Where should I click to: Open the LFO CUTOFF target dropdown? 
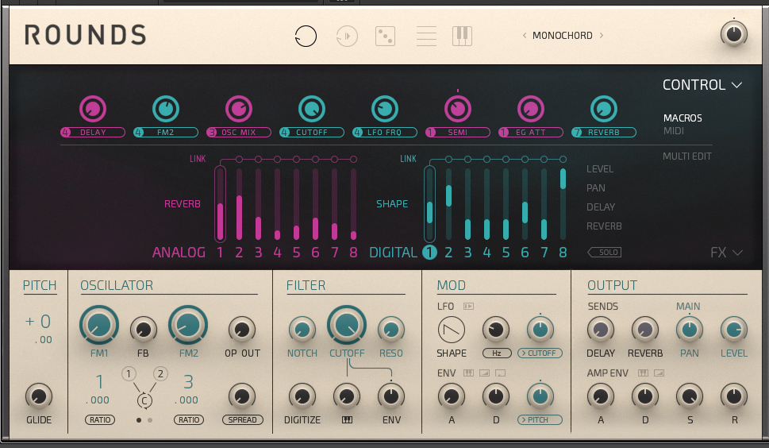pos(540,353)
